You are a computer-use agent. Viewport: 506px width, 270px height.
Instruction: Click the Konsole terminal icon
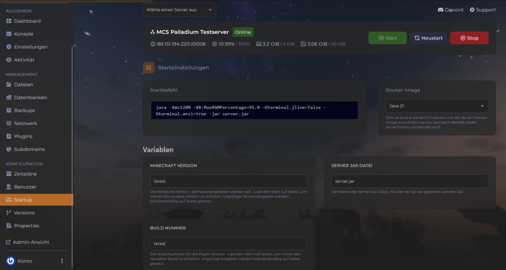point(9,34)
